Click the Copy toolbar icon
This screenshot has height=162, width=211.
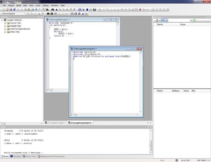[x=25, y=10]
